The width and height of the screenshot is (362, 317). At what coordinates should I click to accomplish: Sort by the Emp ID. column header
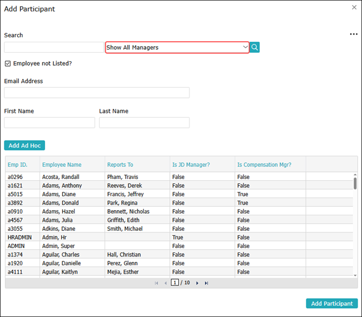pos(17,165)
